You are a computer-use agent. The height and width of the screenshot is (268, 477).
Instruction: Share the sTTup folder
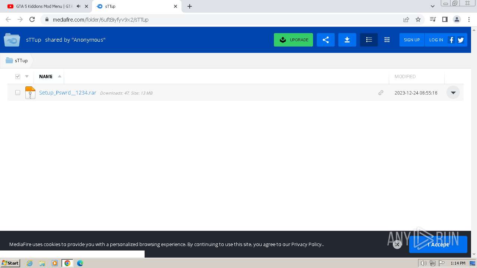point(326,40)
